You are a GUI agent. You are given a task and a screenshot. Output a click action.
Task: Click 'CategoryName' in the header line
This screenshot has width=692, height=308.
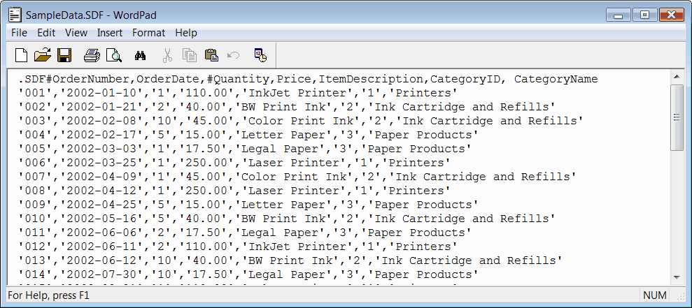coord(556,80)
